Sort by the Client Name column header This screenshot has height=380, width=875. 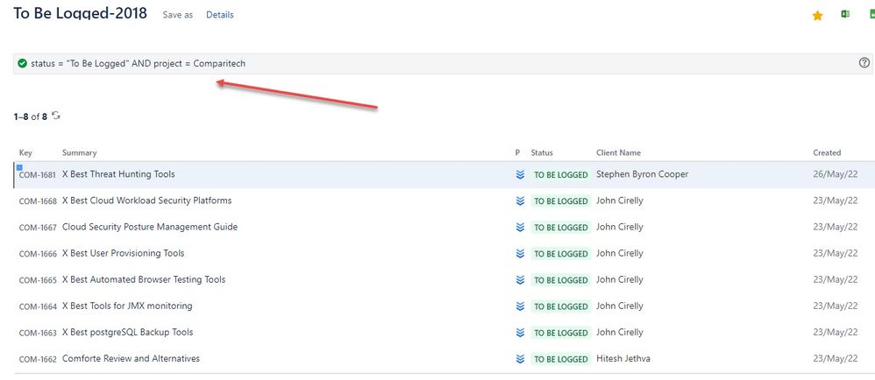click(x=618, y=152)
